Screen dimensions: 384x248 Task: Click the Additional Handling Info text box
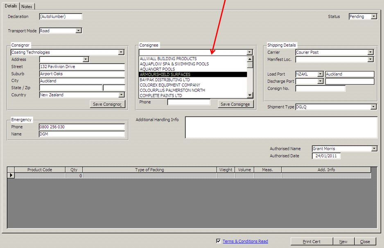(x=281, y=127)
